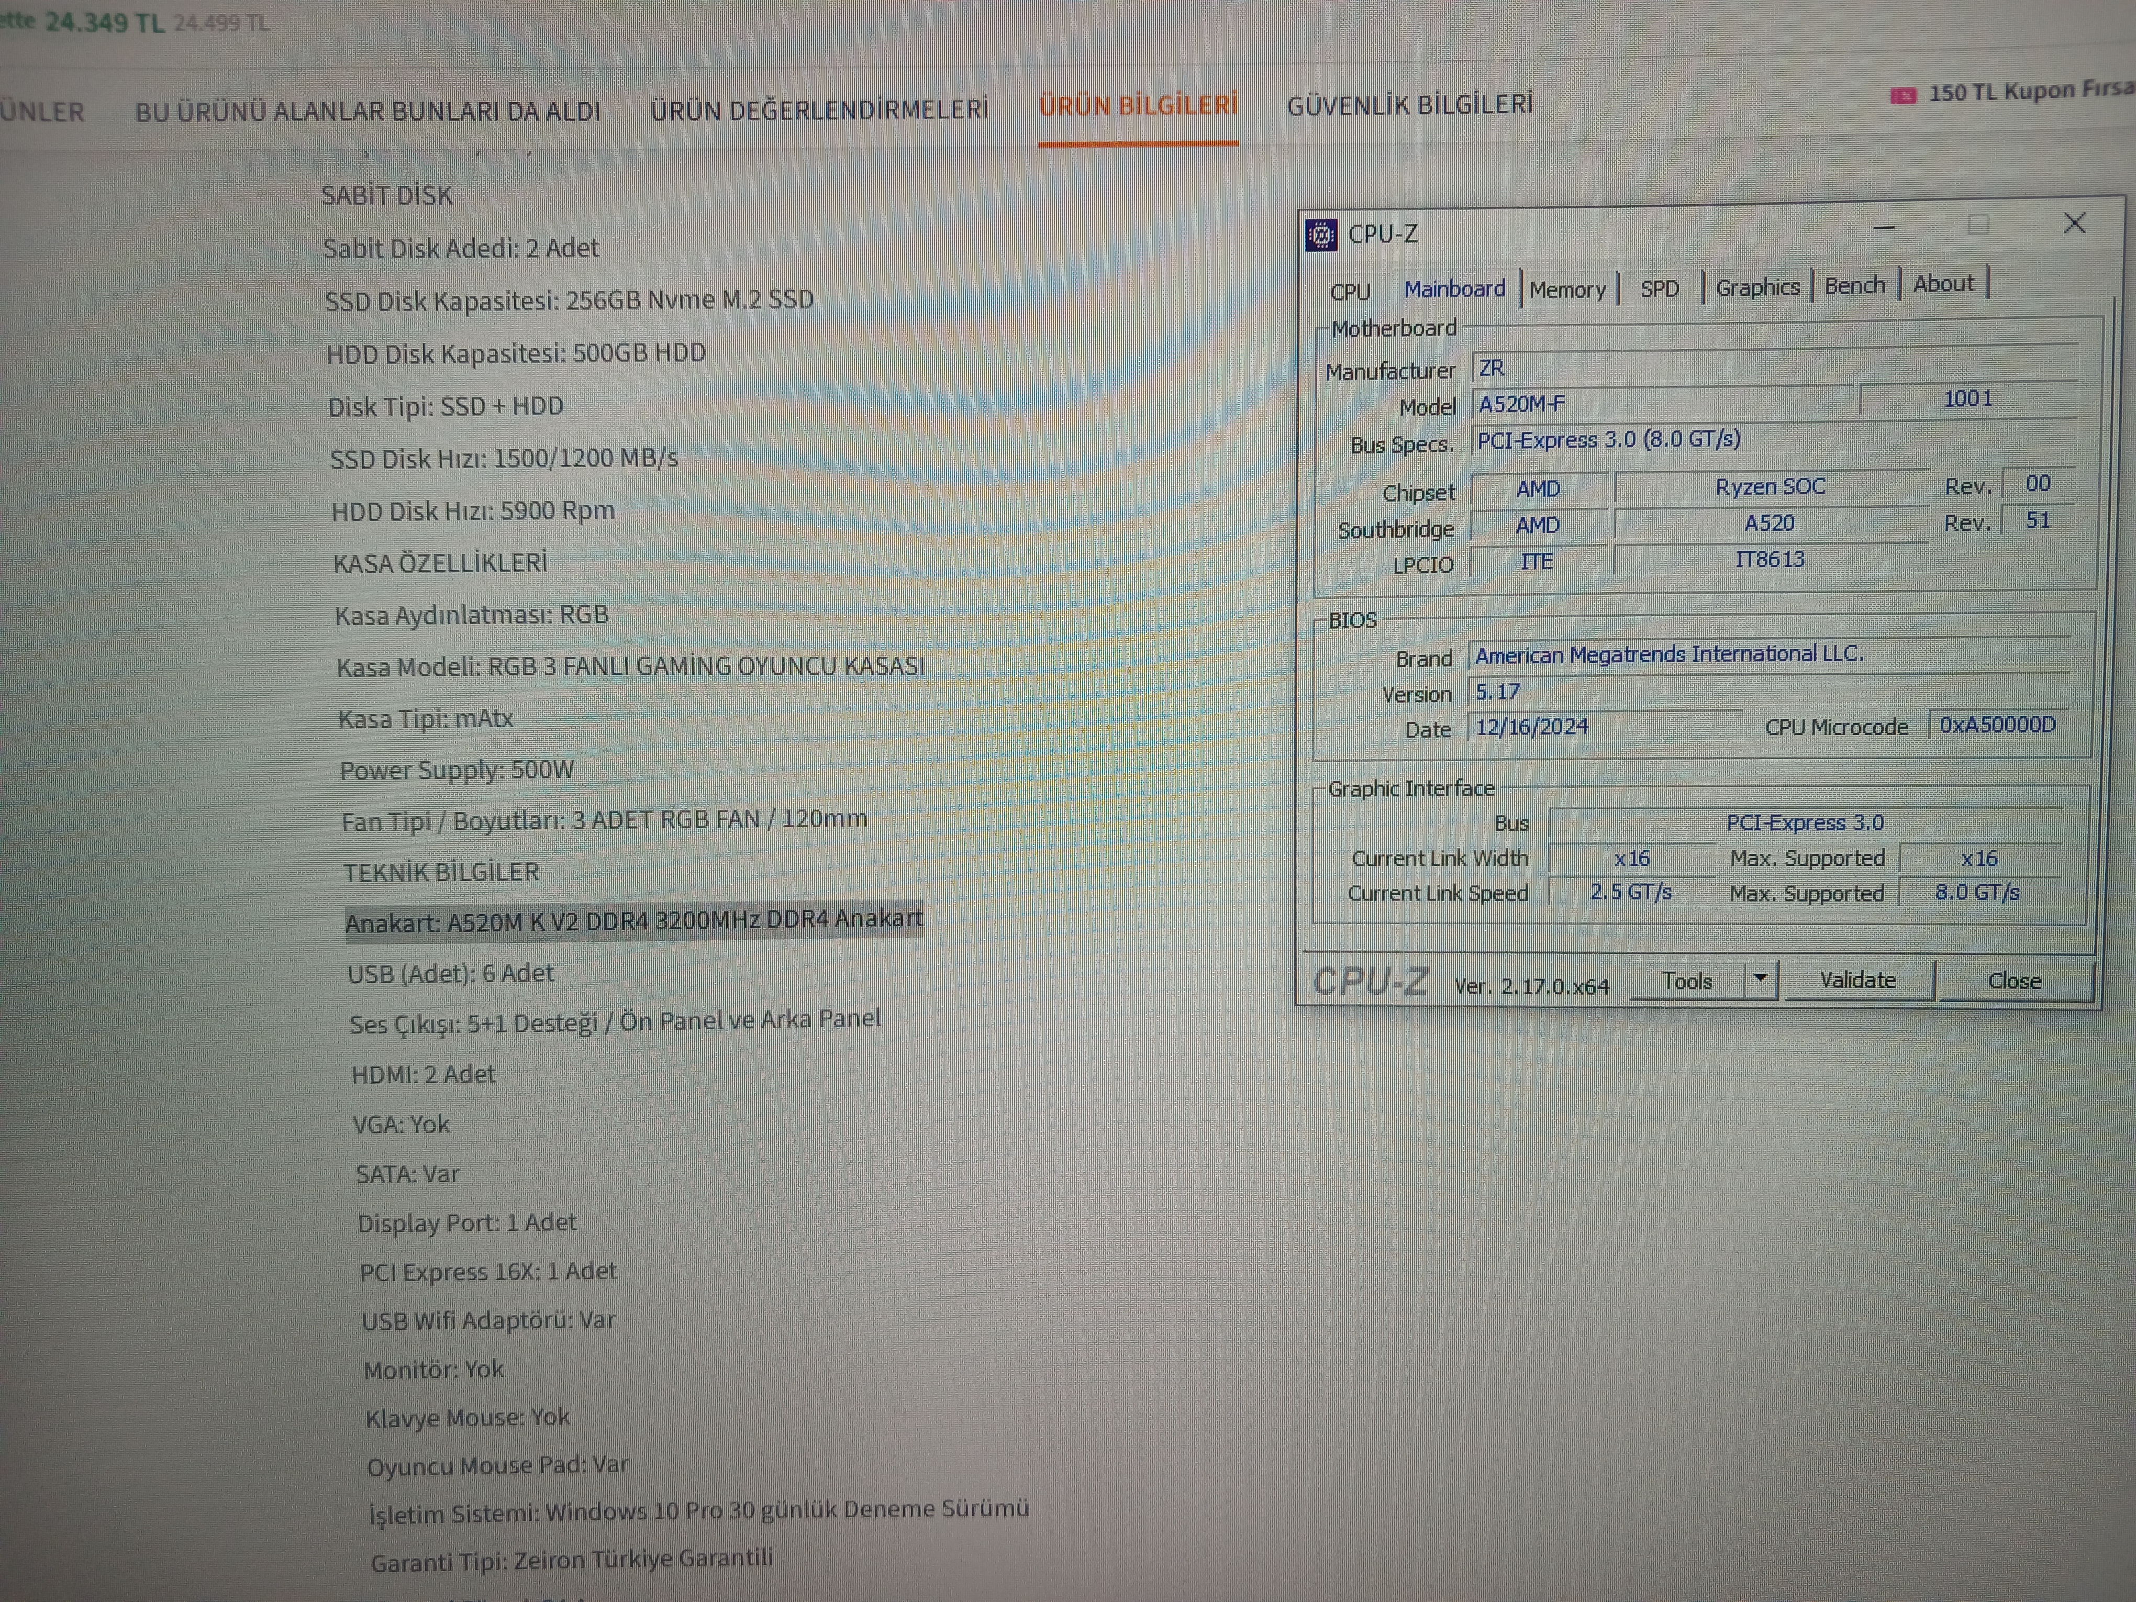2136x1602 pixels.
Task: Open BU ÜRÜNÜ ALANLAR BUNLARI DA ALDI tab
Action: 367,112
